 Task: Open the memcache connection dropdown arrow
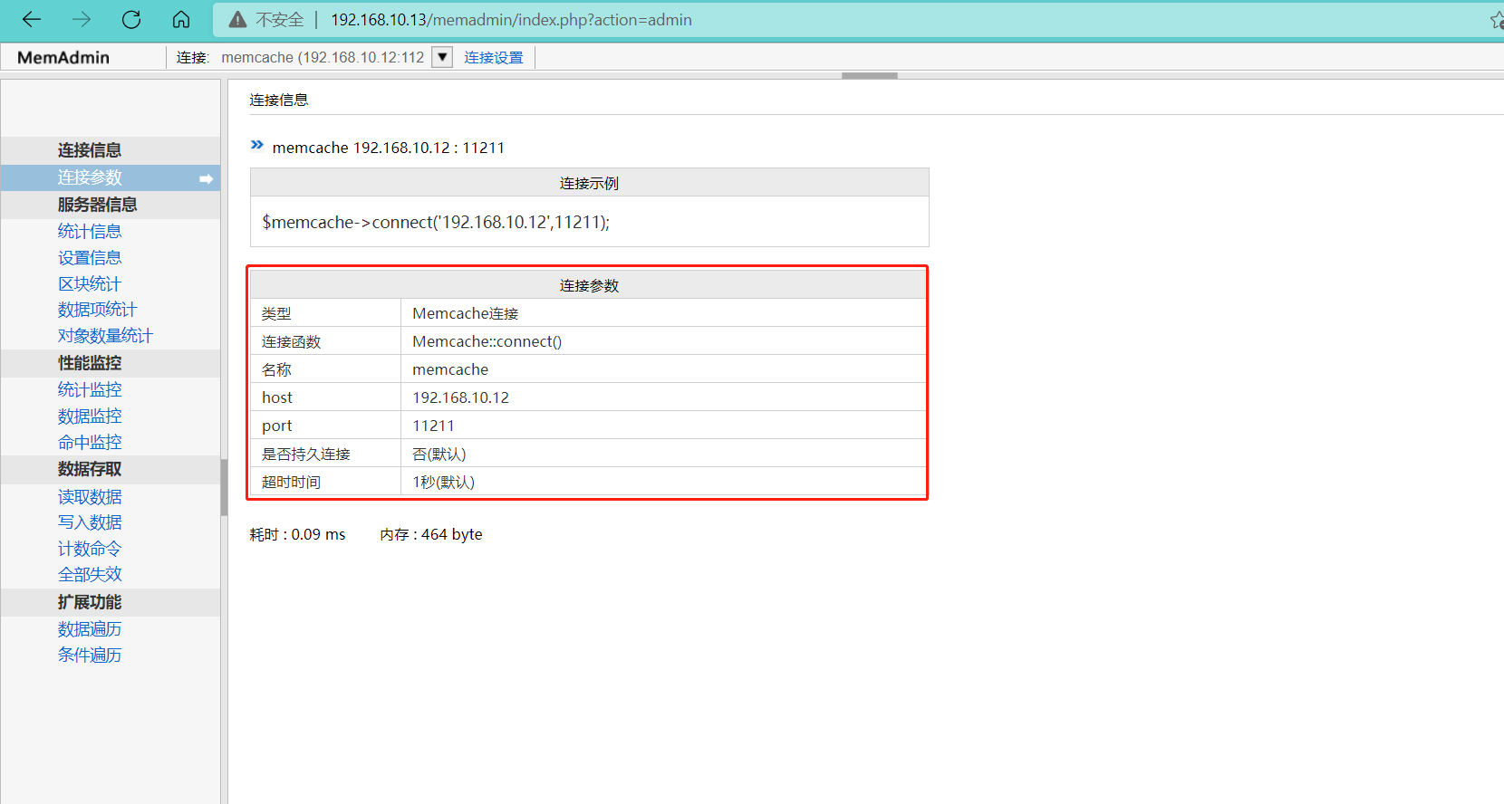(442, 57)
